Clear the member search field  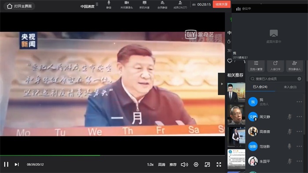299,79
